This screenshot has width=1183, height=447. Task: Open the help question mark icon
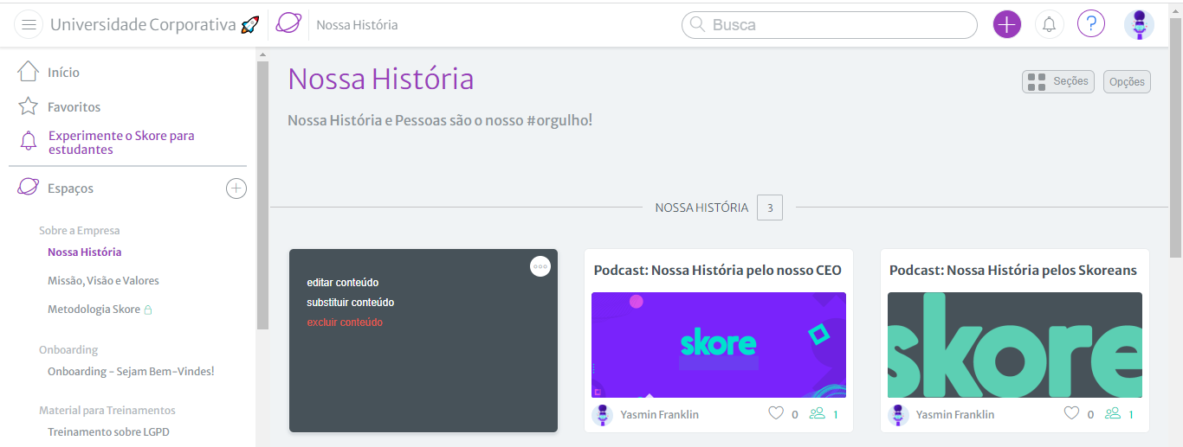point(1091,24)
